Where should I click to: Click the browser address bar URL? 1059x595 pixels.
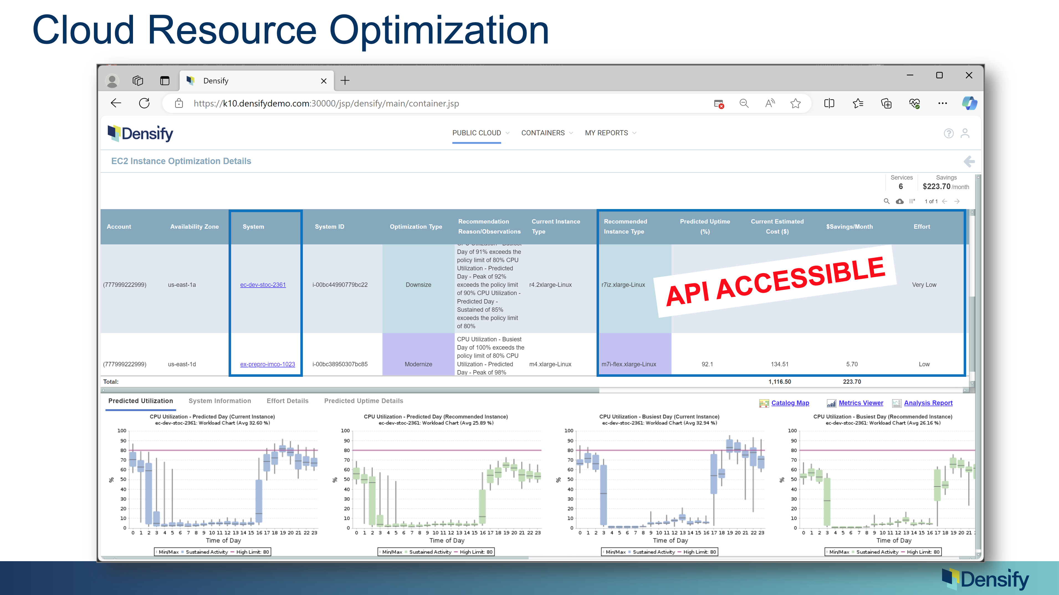[326, 103]
